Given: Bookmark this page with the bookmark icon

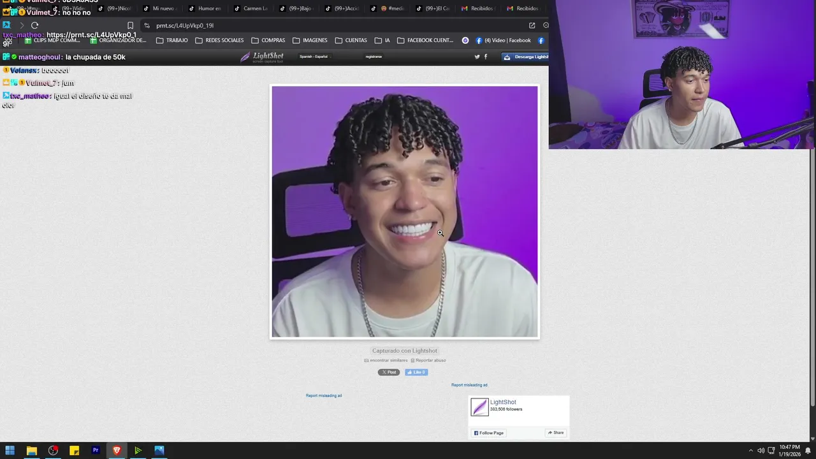Looking at the screenshot, I should tap(130, 25).
